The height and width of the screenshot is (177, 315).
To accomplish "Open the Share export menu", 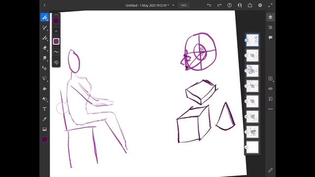I will pyautogui.click(x=250, y=5).
